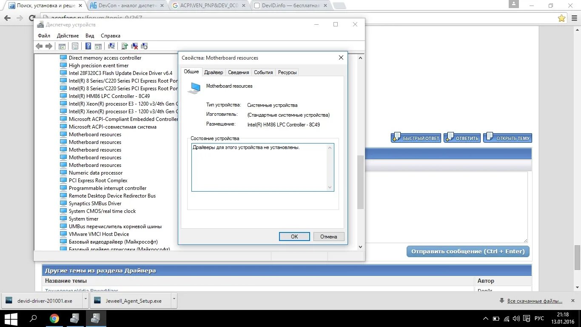Screen dimensions: 581x327
Task: Open the Вид menu
Action: point(90,36)
